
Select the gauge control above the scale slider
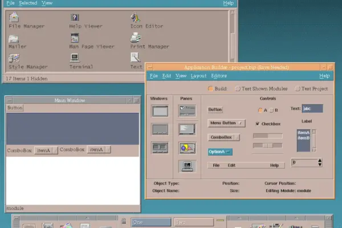pos(268,136)
